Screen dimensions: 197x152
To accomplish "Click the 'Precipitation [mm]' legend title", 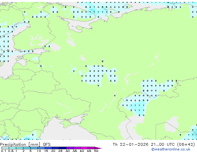I will pos(20,145).
